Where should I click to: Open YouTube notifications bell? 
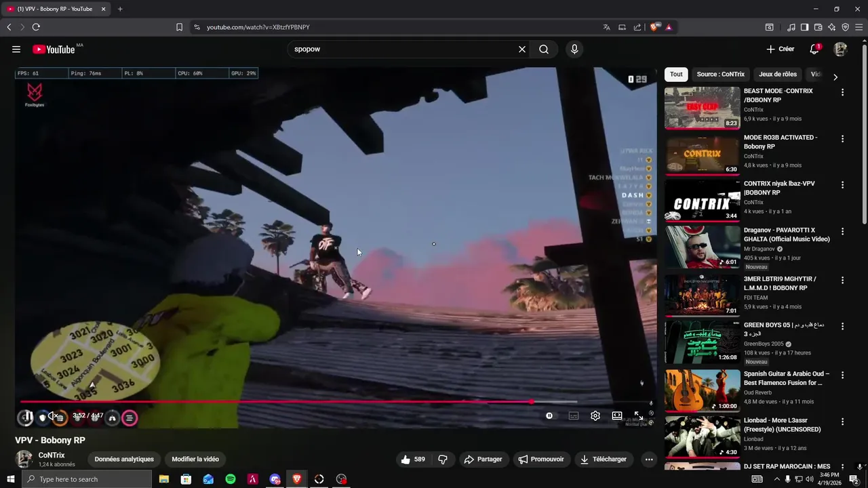[814, 49]
